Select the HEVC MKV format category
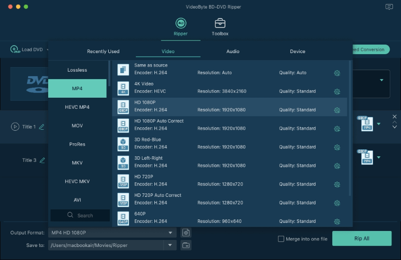The image size is (401, 260). point(77,181)
